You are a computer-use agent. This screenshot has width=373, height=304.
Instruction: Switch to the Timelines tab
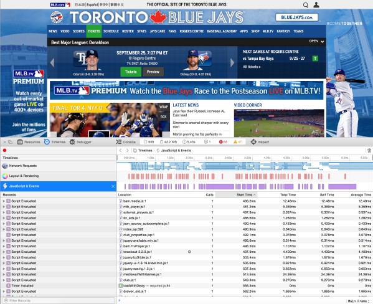click(55, 142)
